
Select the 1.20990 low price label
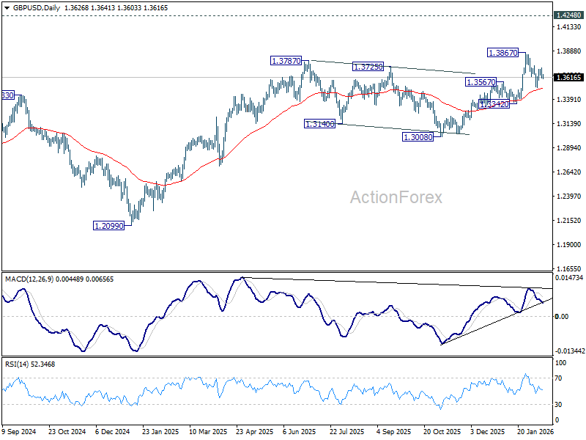point(108,226)
